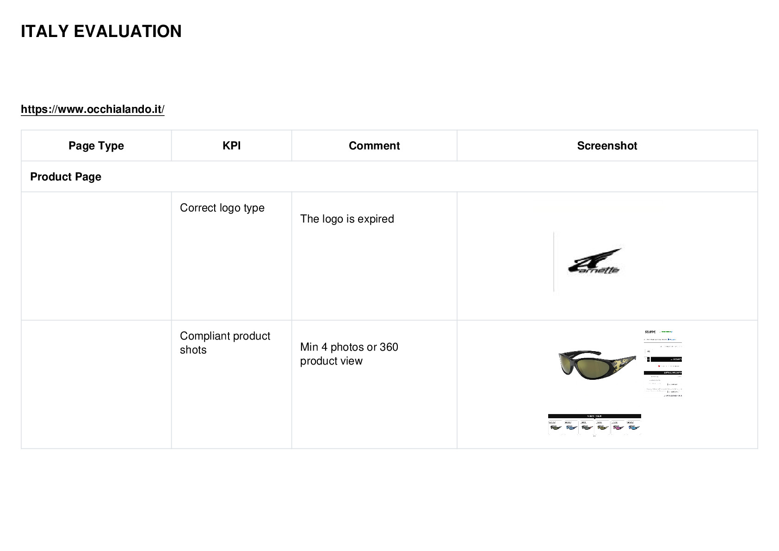Image resolution: width=779 pixels, height=551 pixels.
Task: Select the Page Type column header
Action: pyautogui.click(x=96, y=146)
